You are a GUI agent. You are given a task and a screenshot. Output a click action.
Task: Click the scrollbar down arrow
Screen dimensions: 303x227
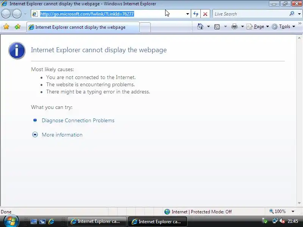point(299,203)
